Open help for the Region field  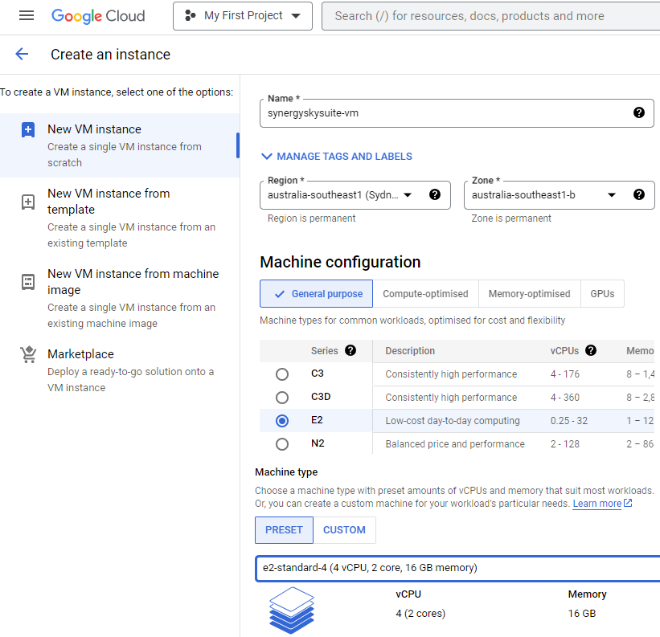tap(435, 194)
